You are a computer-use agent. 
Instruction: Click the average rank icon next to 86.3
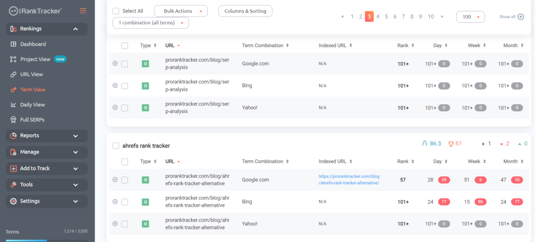[x=425, y=144]
